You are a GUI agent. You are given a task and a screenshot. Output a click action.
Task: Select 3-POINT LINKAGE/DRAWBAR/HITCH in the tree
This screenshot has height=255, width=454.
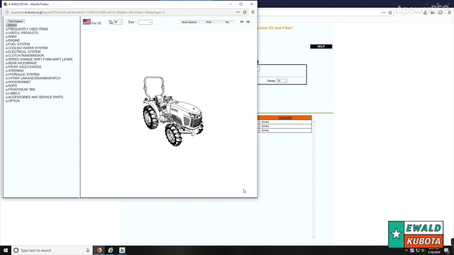coord(34,78)
